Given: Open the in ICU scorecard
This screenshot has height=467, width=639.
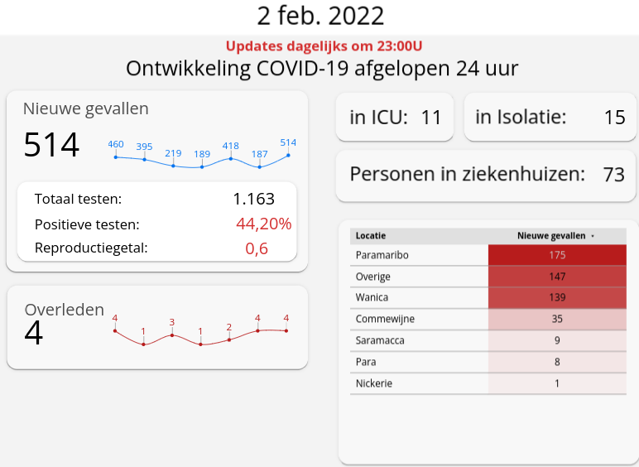Looking at the screenshot, I should click(x=395, y=117).
